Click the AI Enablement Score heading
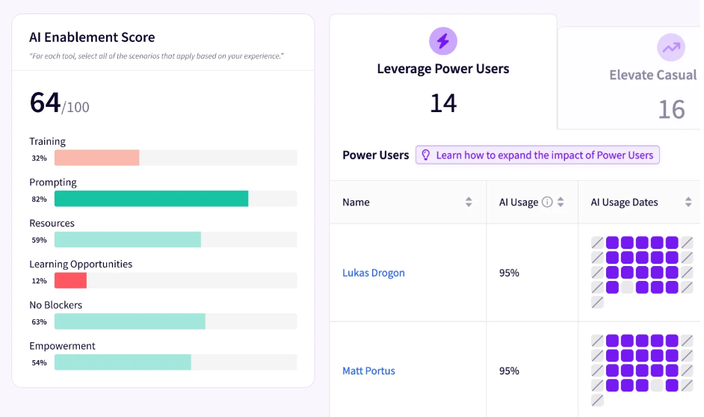Image resolution: width=704 pixels, height=417 pixels. (92, 37)
